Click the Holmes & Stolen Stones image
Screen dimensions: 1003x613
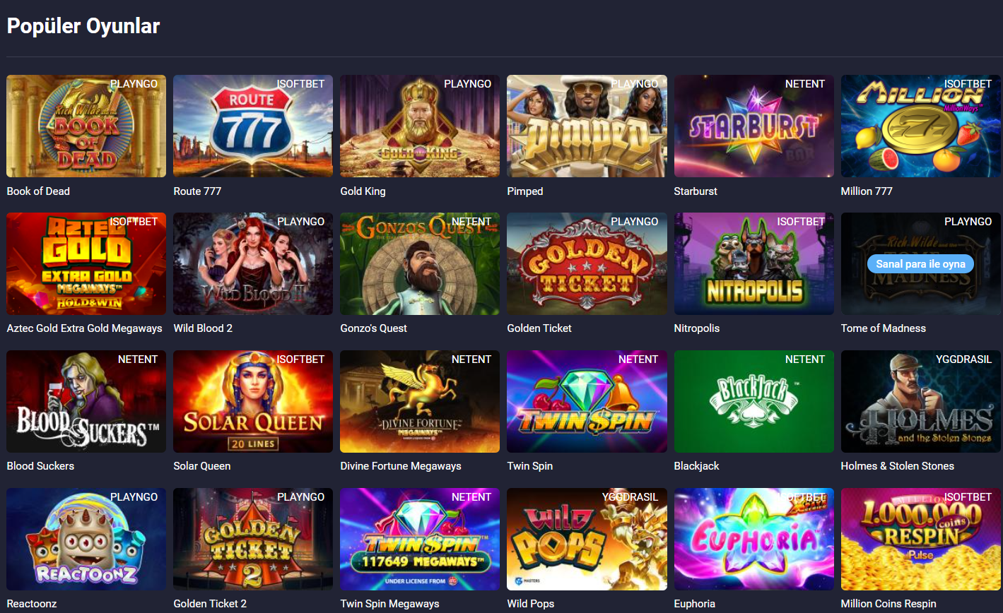click(920, 401)
